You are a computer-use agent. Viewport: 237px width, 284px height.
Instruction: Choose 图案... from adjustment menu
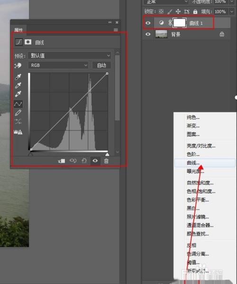coord(205,134)
